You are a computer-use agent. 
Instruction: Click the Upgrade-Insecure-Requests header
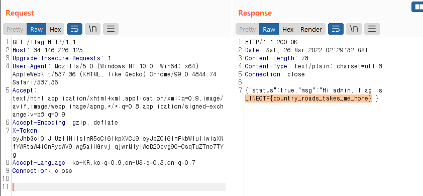coord(62,58)
